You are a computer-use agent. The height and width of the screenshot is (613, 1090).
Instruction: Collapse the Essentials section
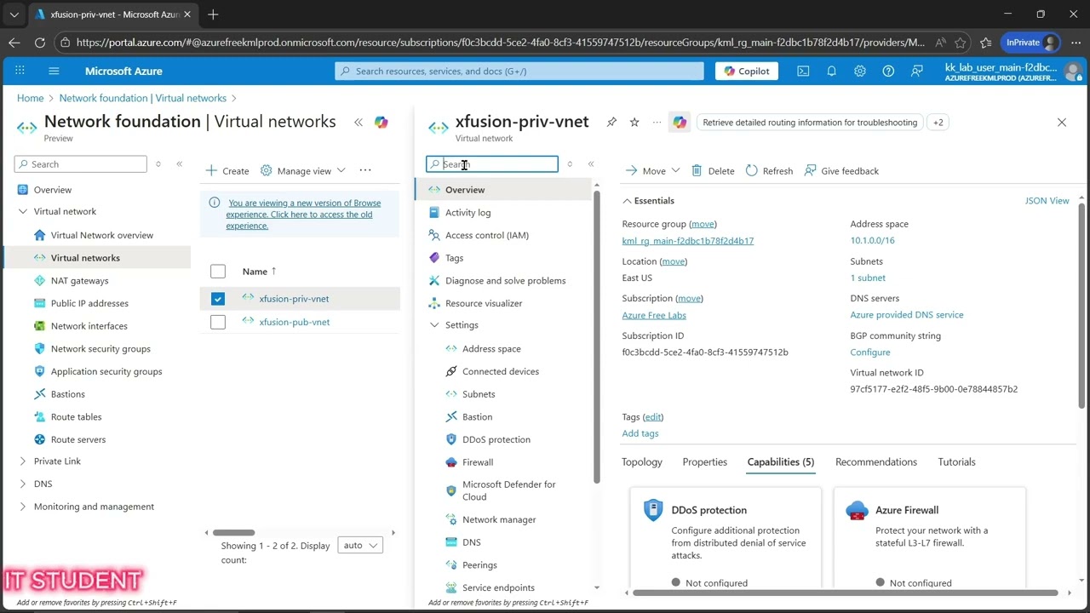point(648,201)
